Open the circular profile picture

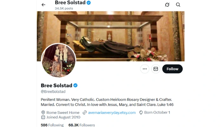[x=59, y=60]
